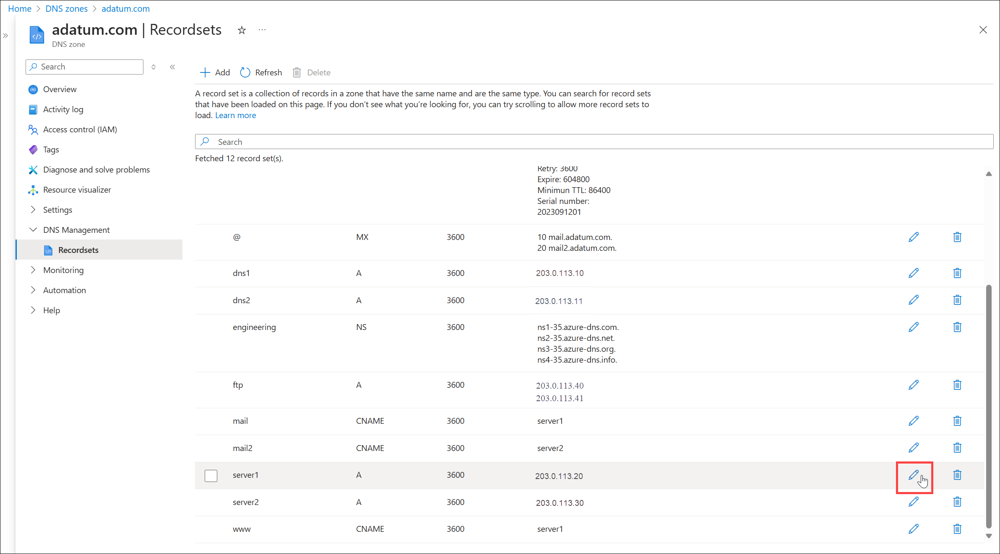Click the trash icon for www record
The image size is (1000, 554).
click(957, 529)
